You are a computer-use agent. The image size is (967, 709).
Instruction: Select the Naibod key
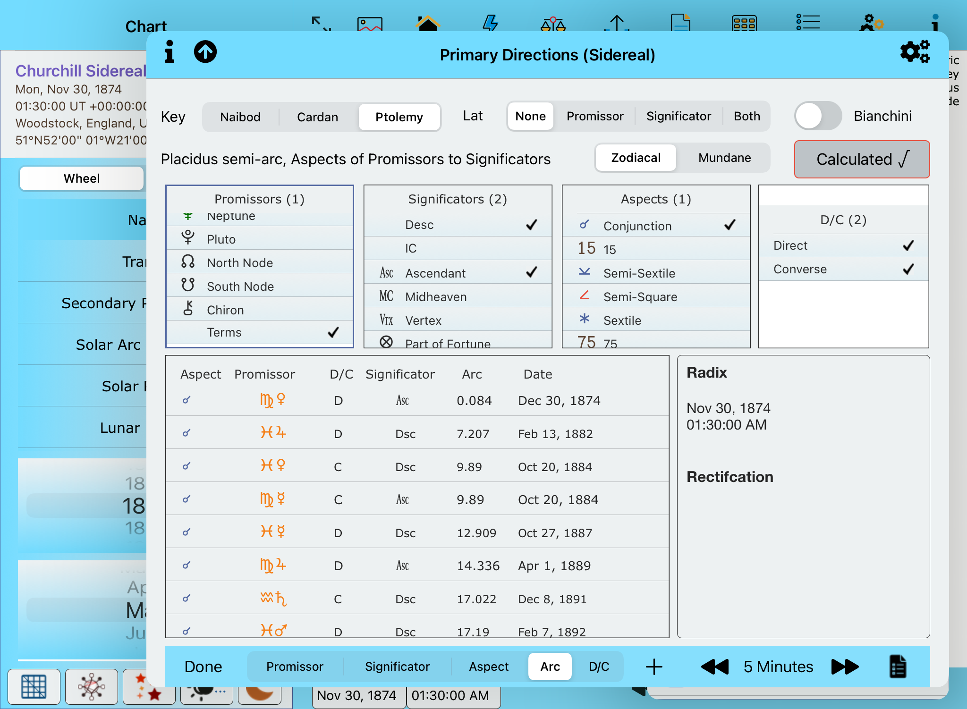(240, 117)
